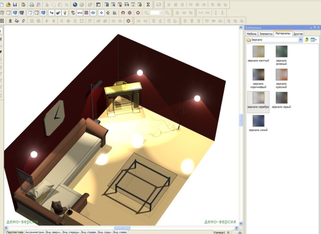
Task: Click the open folder icon
Action: [8, 5]
